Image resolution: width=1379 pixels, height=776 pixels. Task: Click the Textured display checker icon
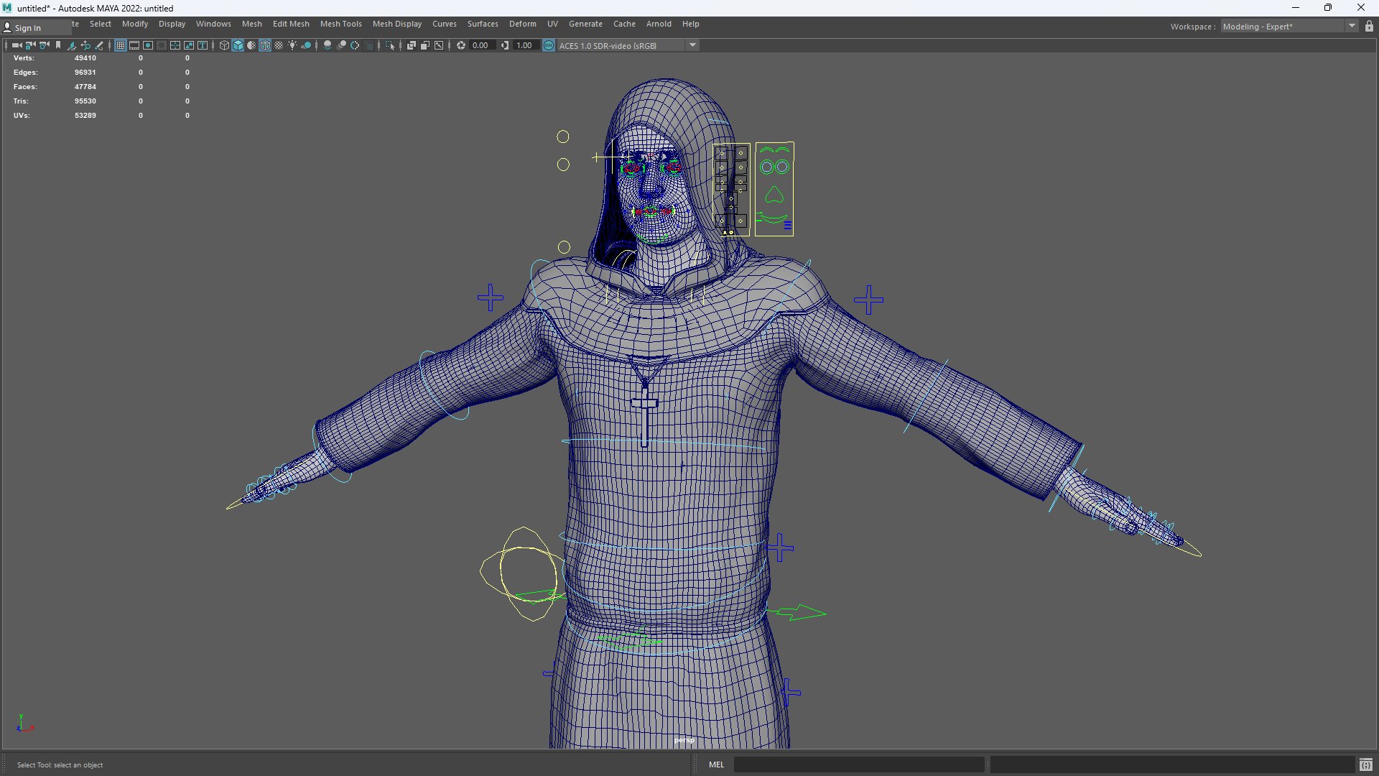(x=279, y=45)
